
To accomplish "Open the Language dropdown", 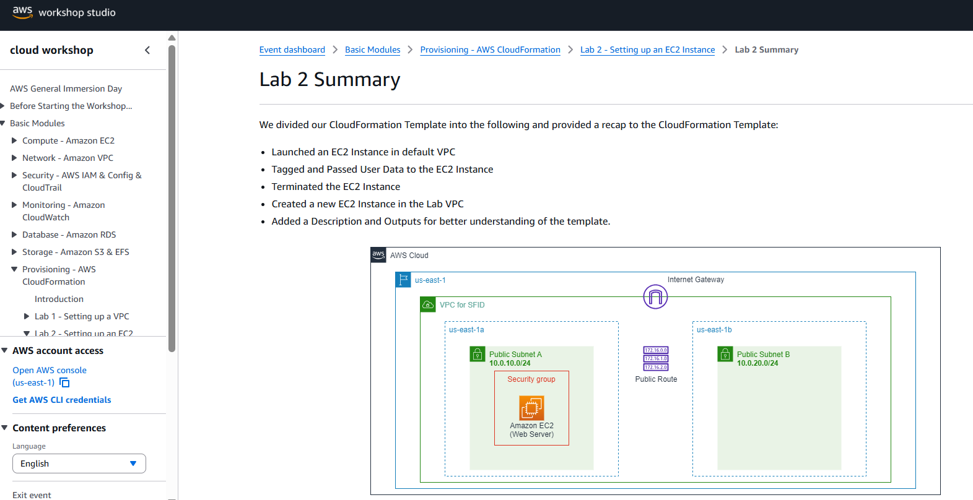I will click(x=79, y=463).
